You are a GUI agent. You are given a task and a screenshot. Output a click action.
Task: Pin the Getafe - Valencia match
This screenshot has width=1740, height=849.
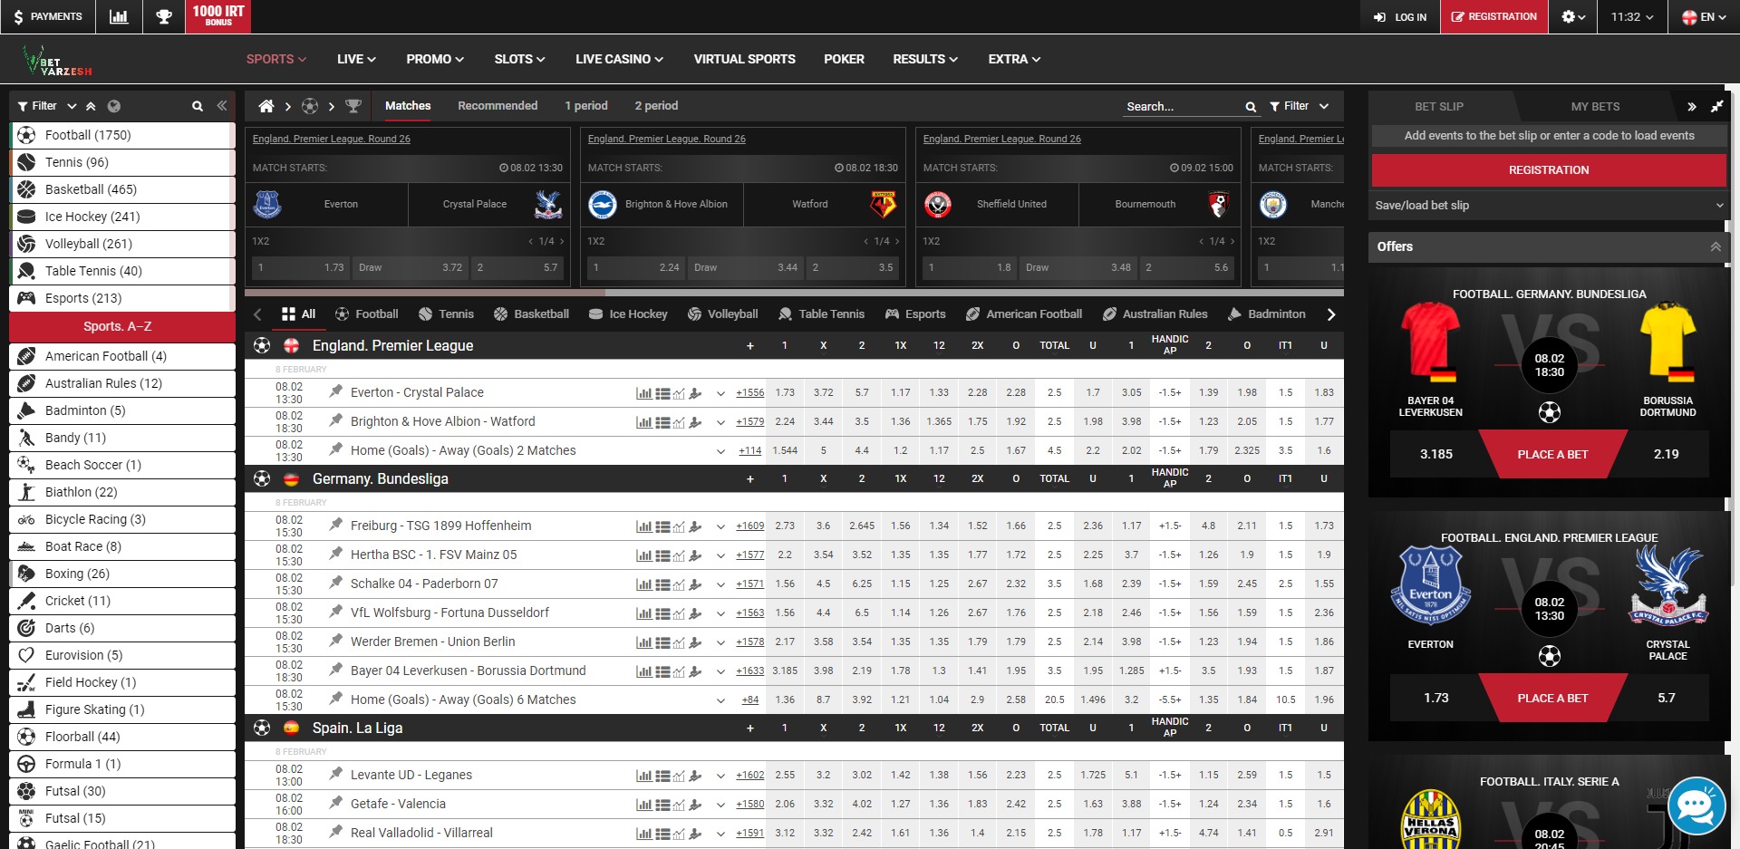pyautogui.click(x=335, y=803)
